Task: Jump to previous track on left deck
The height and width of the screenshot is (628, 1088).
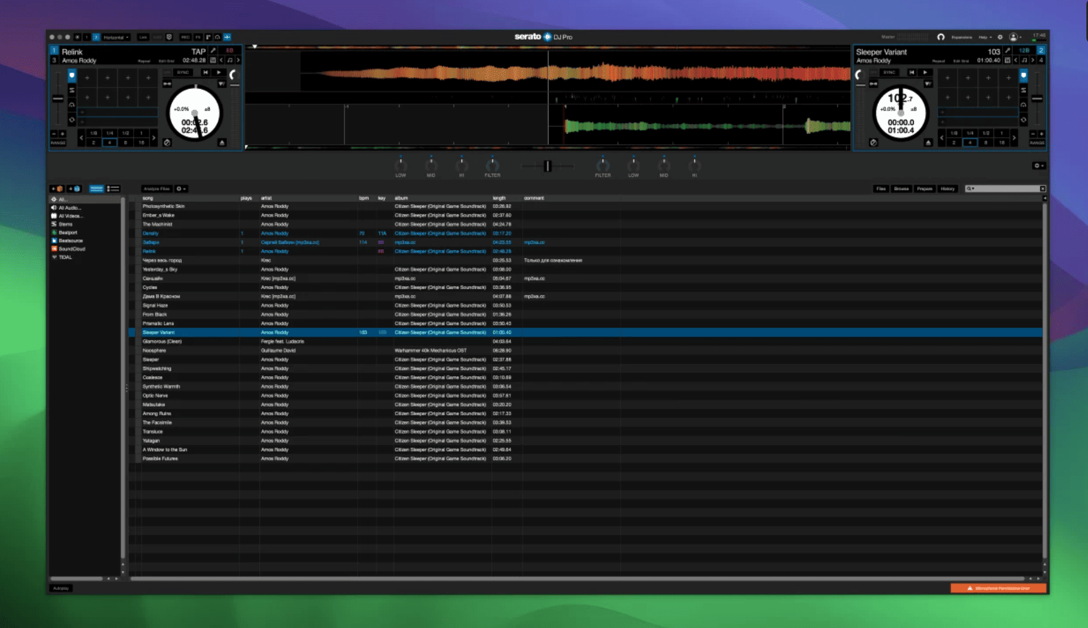Action: [205, 72]
